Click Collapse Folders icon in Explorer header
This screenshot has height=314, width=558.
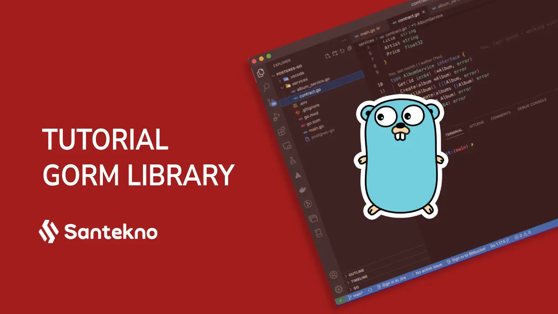350,48
